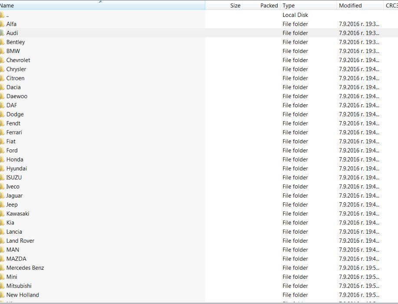Screen dimensions: 398x304
Task: Click the 'Land Rover' folder name
Action: pos(20,241)
